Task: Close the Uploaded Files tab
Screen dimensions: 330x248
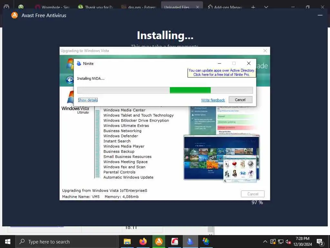Action: (198, 7)
